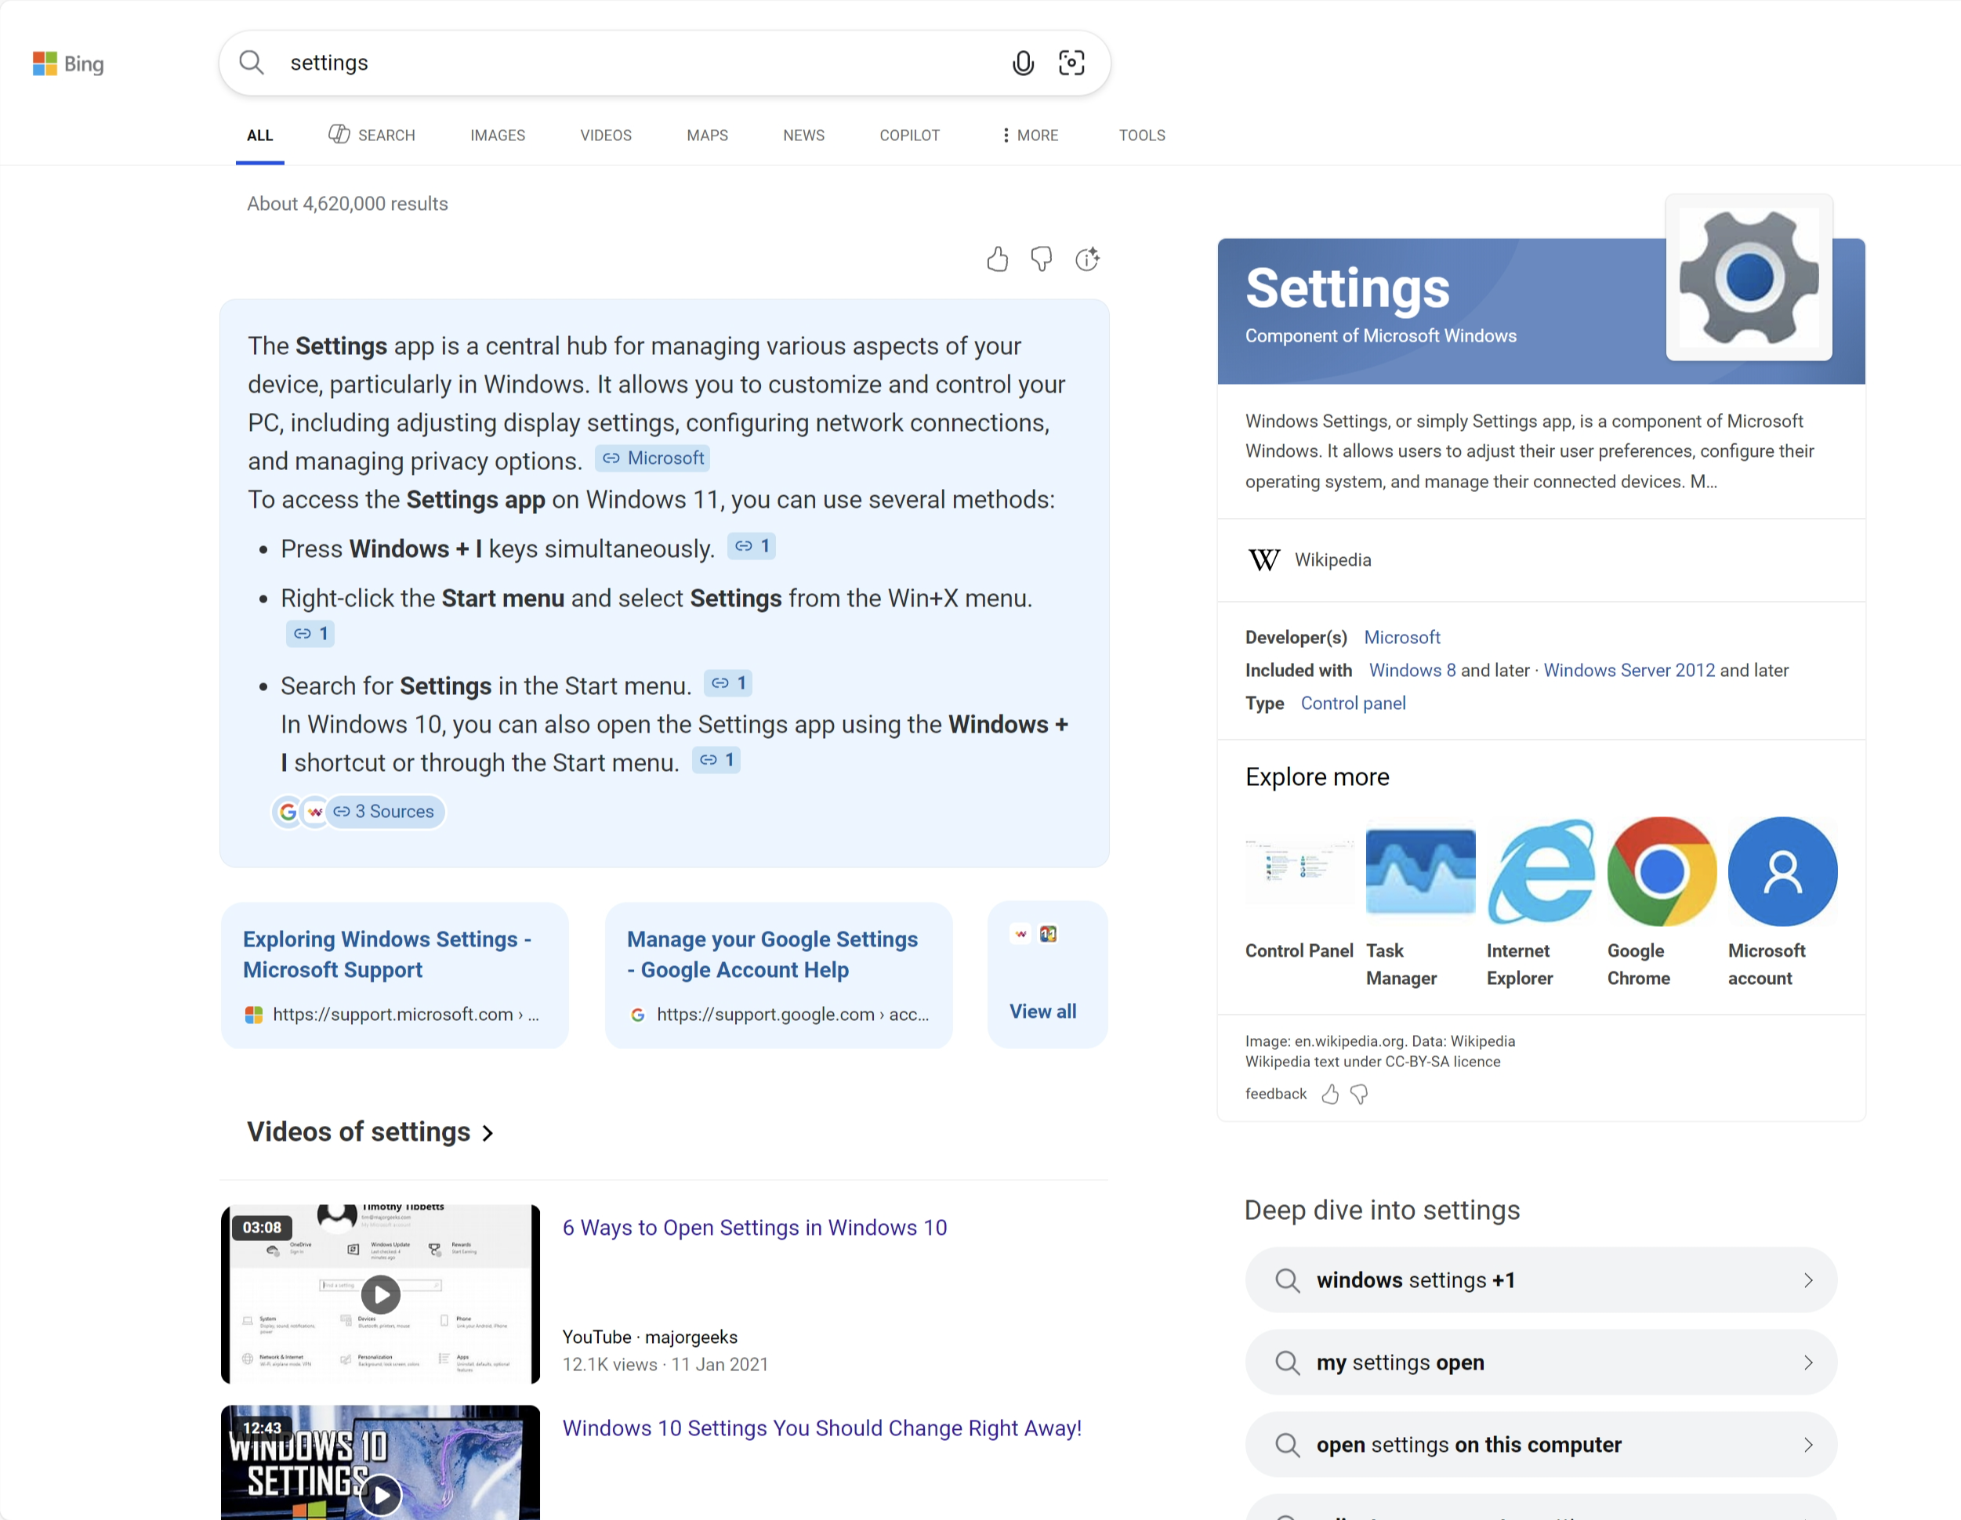
Task: Open 'windows settings +1' suggestion
Action: click(1541, 1280)
